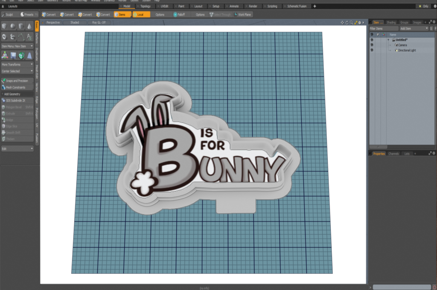The image size is (437, 290).
Task: Activate the Text tool icon
Action: pos(29,37)
